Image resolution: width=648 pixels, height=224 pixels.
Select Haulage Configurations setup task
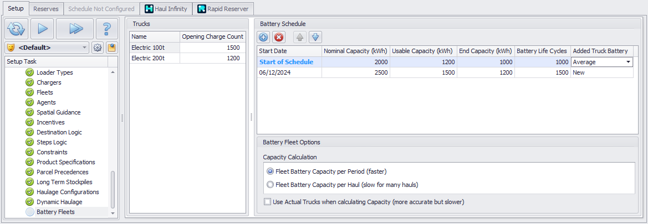coord(68,192)
